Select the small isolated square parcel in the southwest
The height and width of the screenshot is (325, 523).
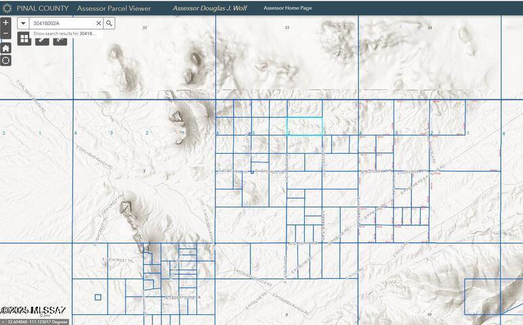click(98, 297)
